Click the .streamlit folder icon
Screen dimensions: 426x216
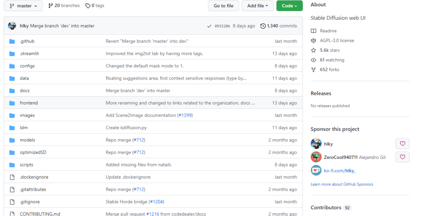(x=12, y=54)
